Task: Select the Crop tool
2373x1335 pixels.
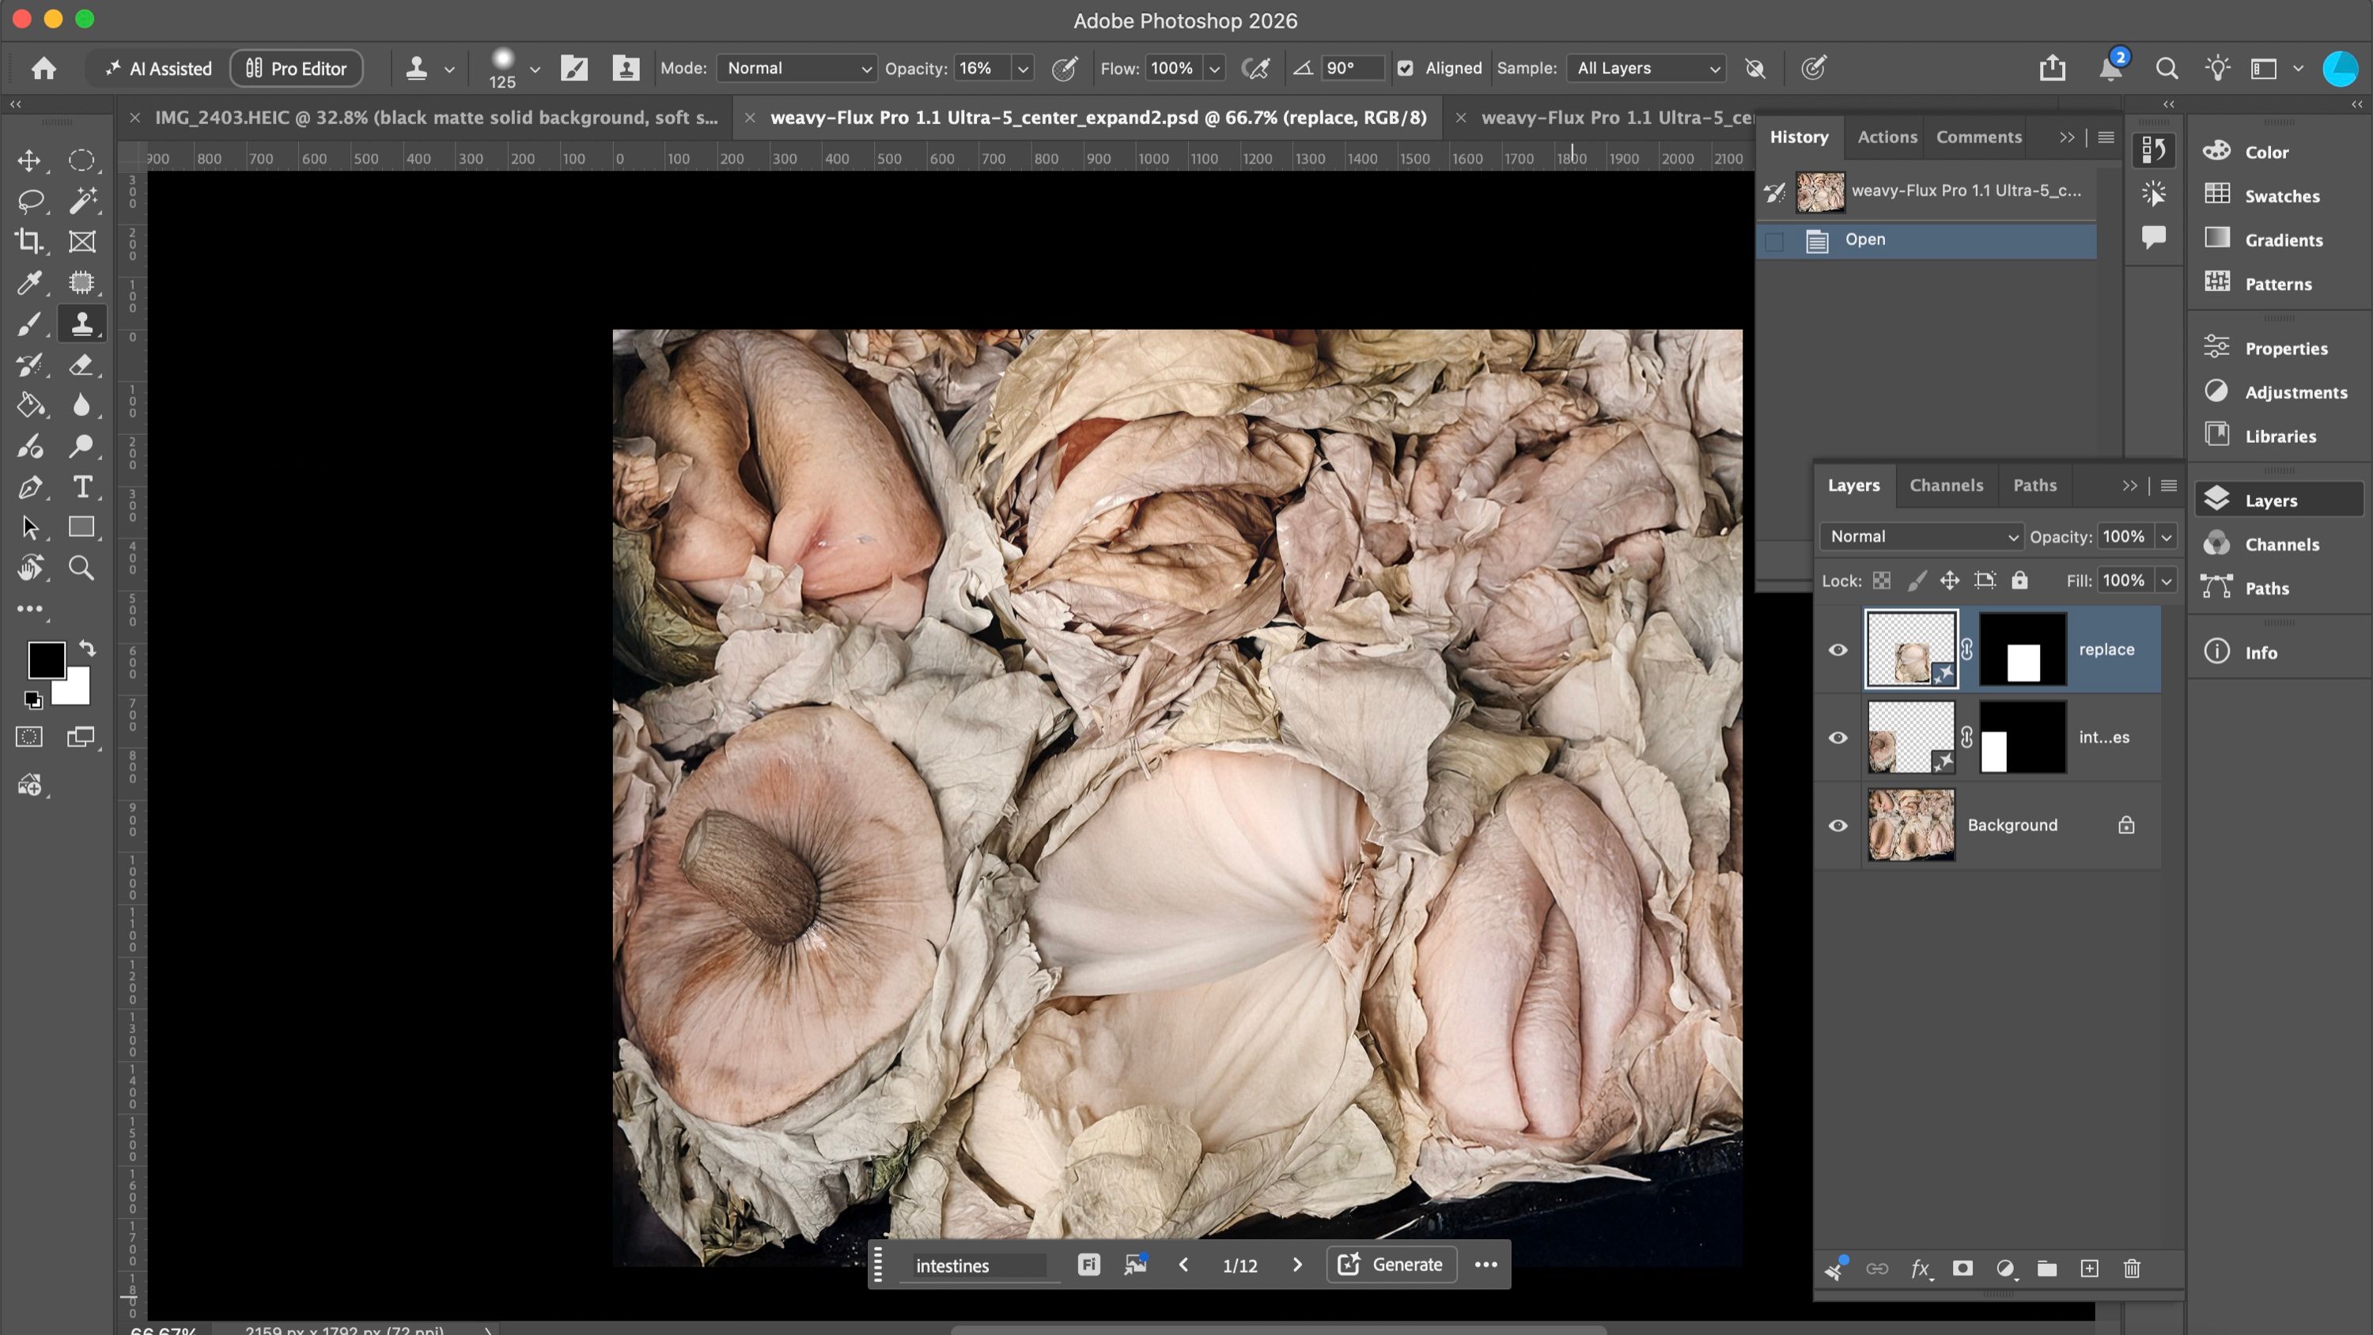Action: [x=29, y=241]
